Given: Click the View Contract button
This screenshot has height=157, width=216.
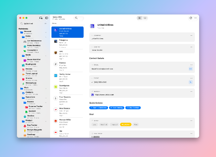Looking at the screenshot, I should 133,108.
